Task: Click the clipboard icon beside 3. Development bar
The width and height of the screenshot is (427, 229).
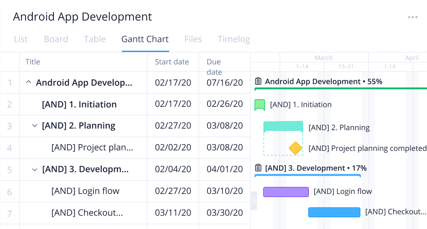Action: (x=258, y=168)
